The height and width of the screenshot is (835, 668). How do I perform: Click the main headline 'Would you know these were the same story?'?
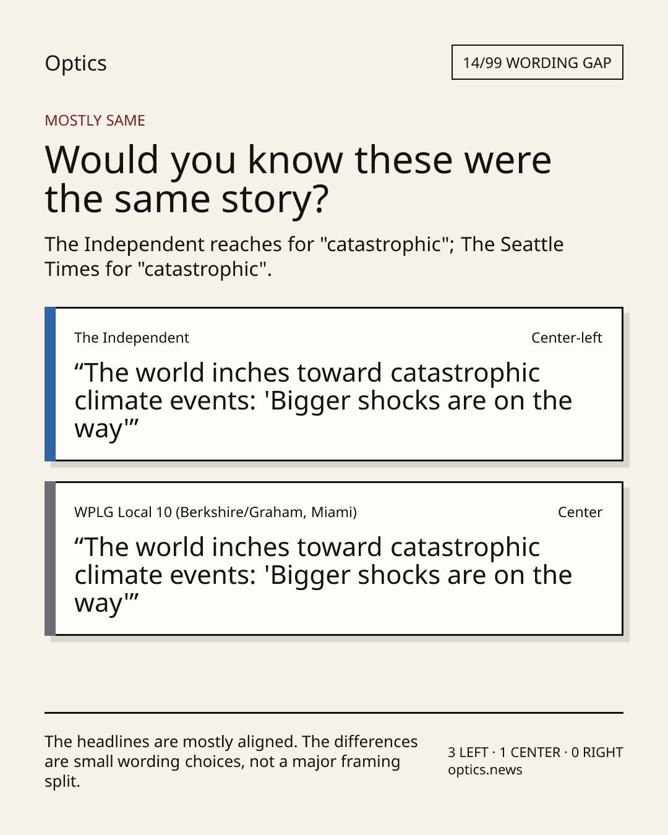(x=298, y=179)
